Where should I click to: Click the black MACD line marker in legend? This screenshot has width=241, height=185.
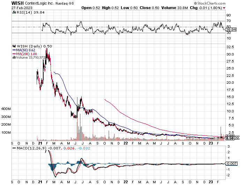[x=14, y=148]
